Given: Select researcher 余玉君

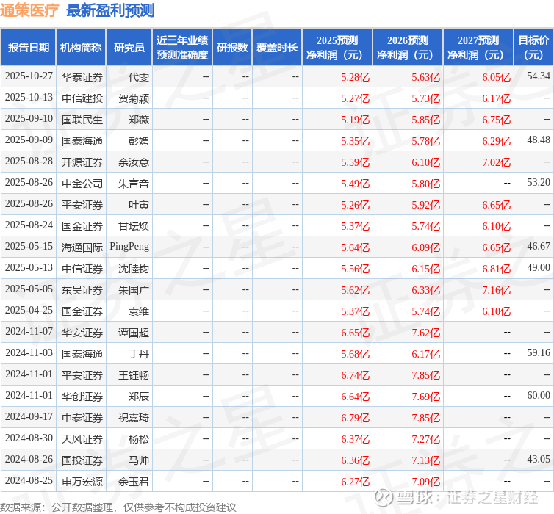Looking at the screenshot, I should click(x=134, y=482).
